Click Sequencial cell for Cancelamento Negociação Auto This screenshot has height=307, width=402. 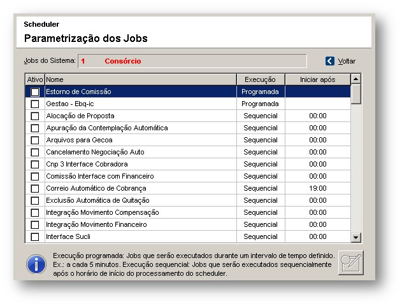(261, 152)
